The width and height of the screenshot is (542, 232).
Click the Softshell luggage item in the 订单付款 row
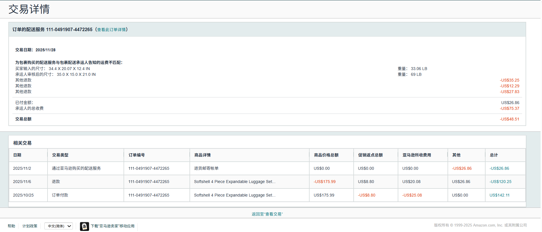point(234,195)
